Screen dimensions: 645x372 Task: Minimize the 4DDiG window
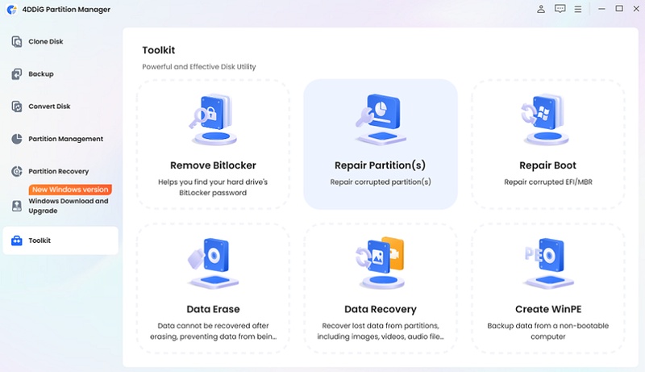[x=601, y=9]
